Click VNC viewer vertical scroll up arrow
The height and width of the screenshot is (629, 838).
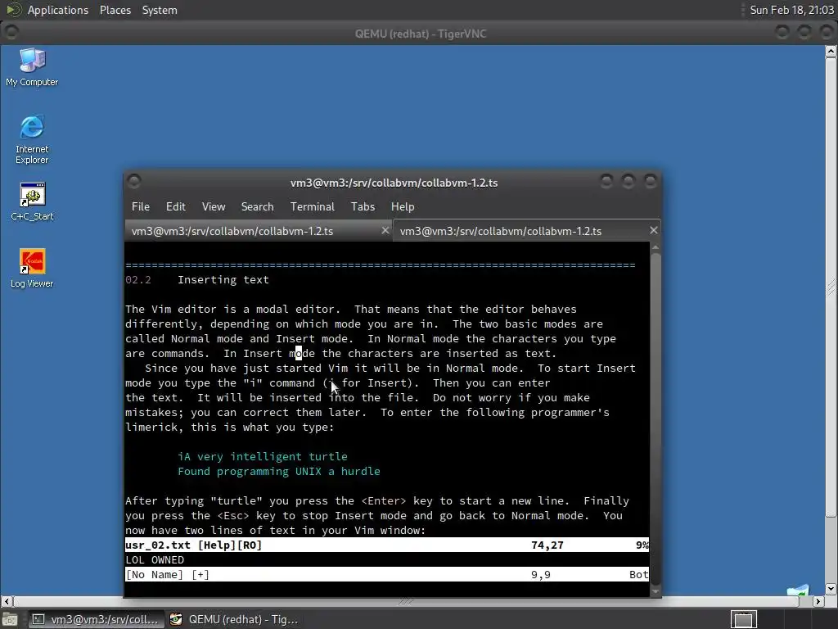[x=831, y=52]
